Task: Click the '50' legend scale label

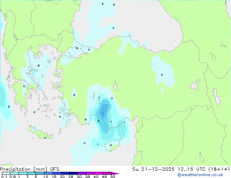Action: click(113, 177)
